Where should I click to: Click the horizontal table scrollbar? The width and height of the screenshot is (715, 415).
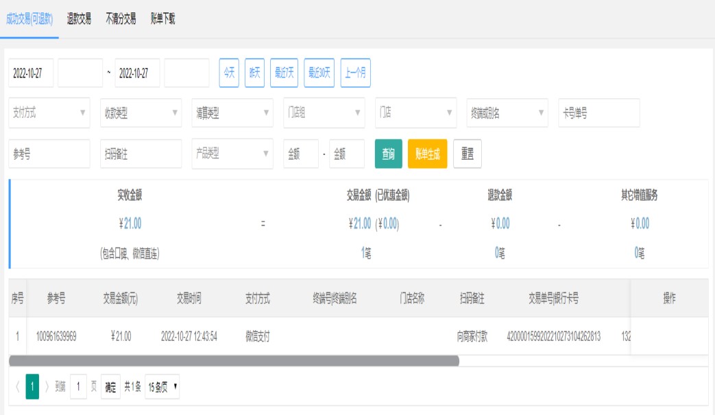point(234,361)
